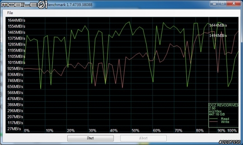The height and width of the screenshot is (145, 243).
Task: Click the 836MB/s y-axis label
Action: (15, 75)
